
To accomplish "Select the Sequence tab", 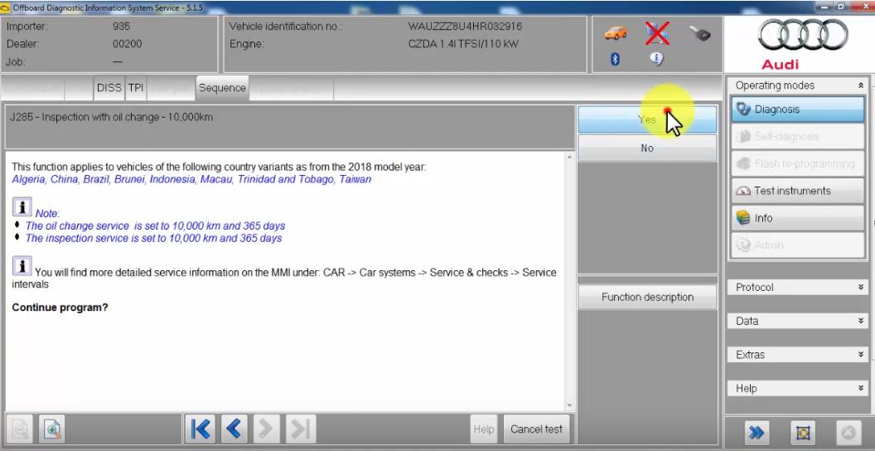I will pyautogui.click(x=222, y=88).
